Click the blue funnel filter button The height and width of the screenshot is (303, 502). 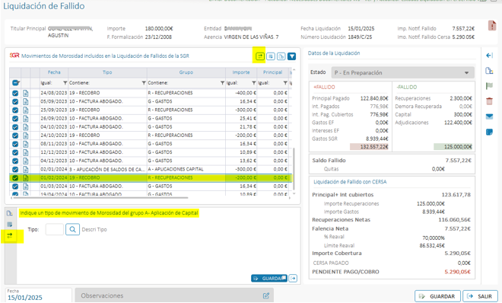coord(291,56)
